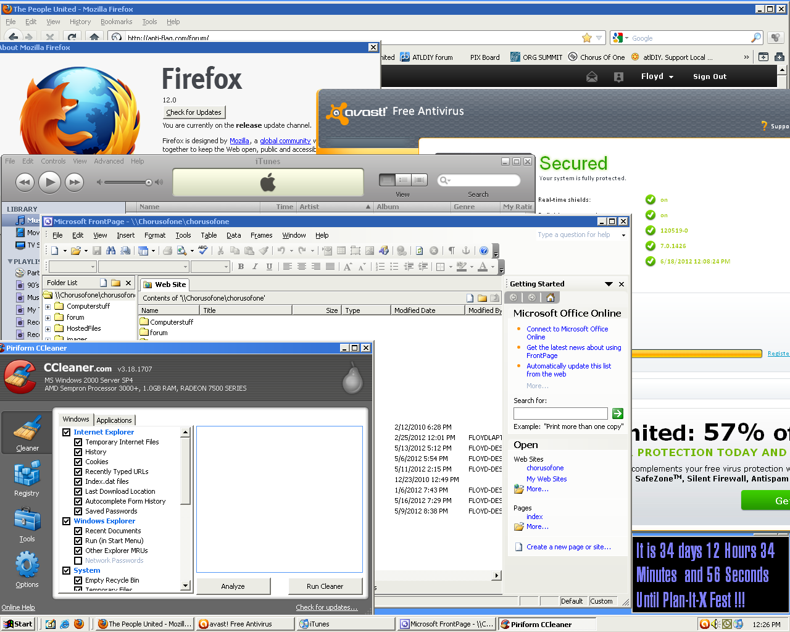Toggle Empty Recycle Bin checkbox
This screenshot has height=632, width=790.
point(78,580)
